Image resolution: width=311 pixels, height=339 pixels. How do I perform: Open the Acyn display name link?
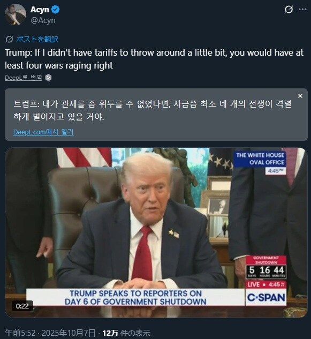click(x=40, y=10)
